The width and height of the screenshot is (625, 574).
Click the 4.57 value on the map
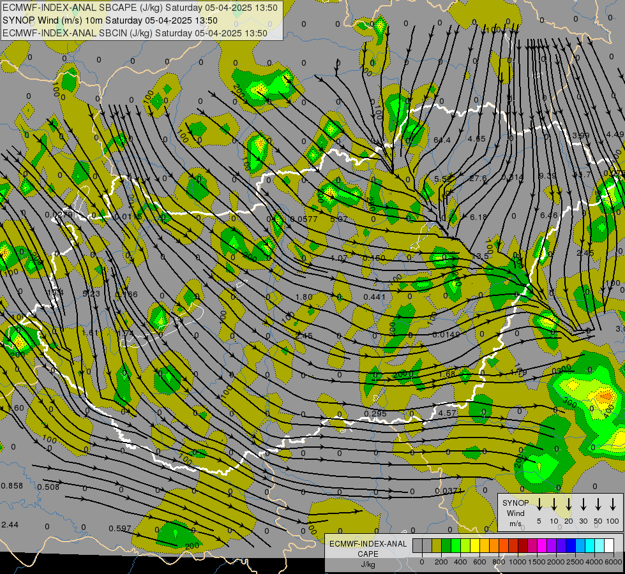pyautogui.click(x=448, y=413)
